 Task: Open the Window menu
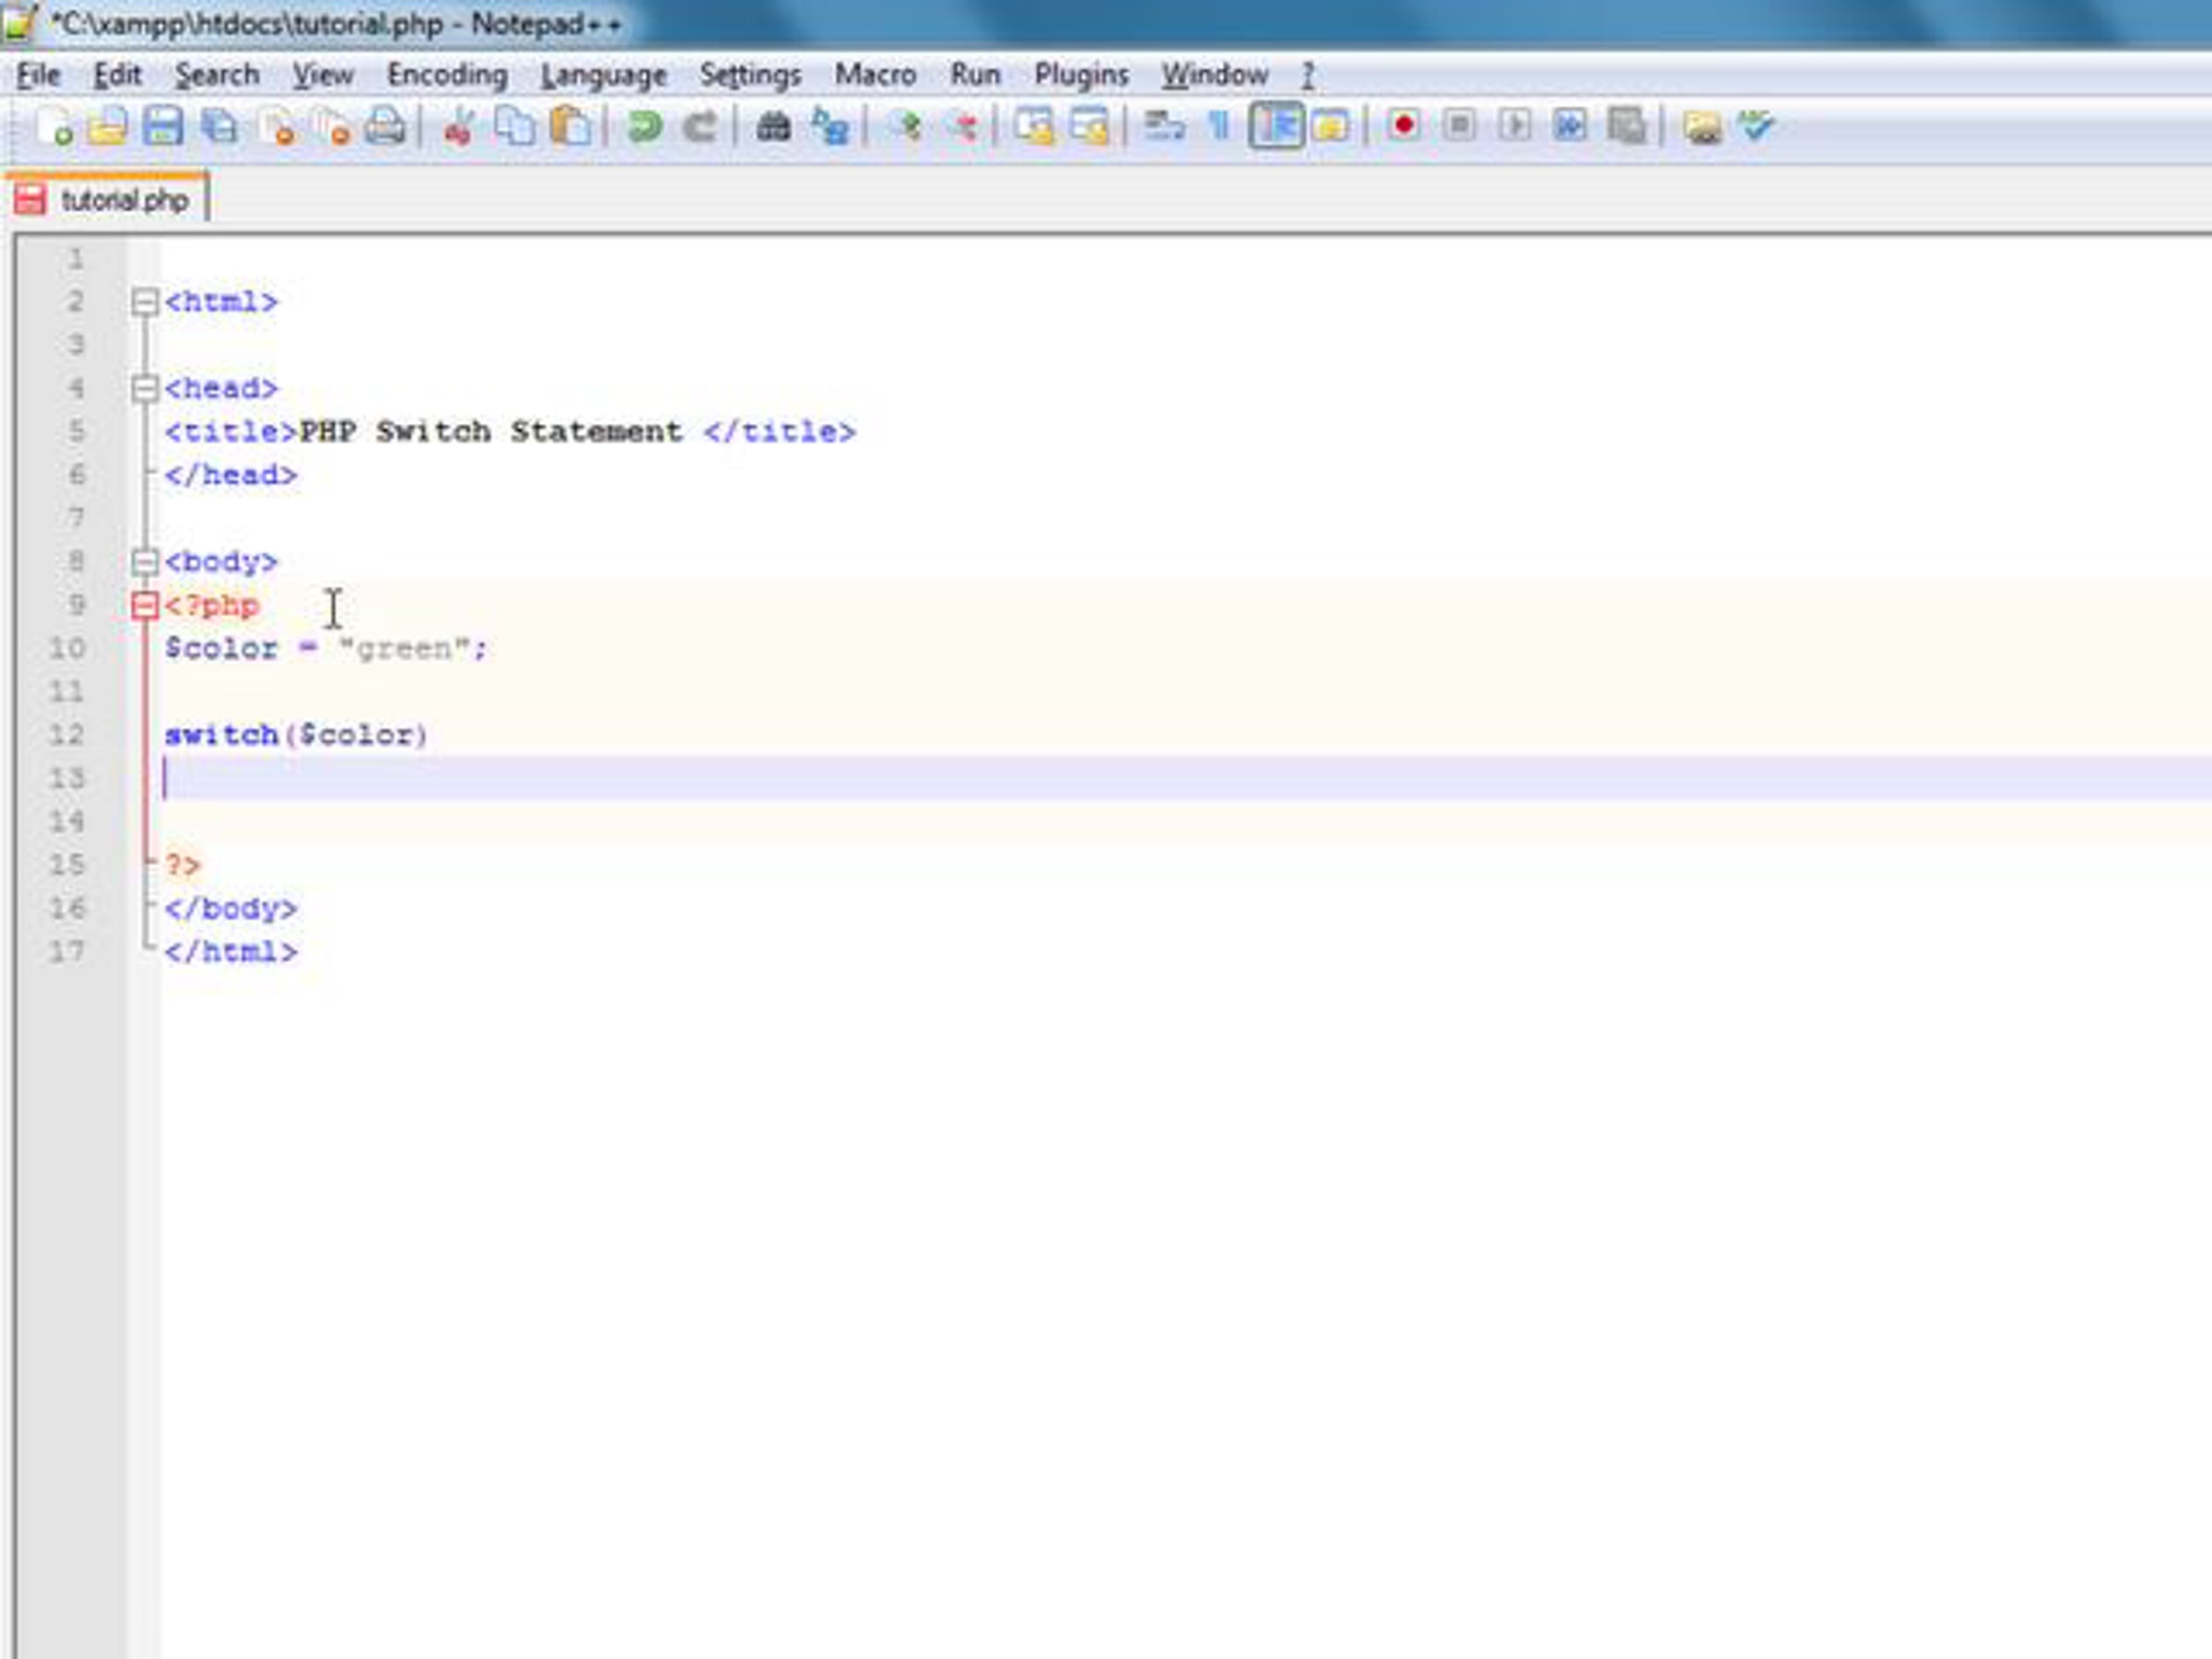point(1214,75)
